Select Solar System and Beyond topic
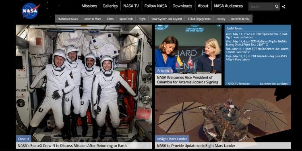This screenshot has width=302, height=151. click(x=167, y=19)
